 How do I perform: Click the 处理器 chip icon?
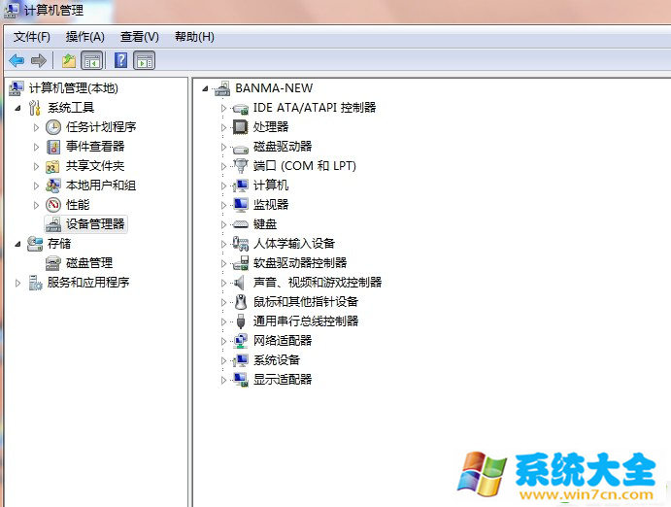click(x=240, y=127)
